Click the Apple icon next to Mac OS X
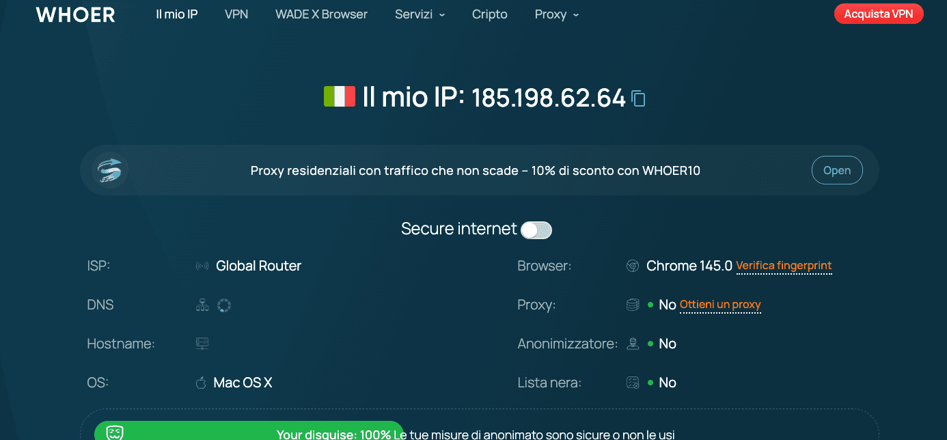The image size is (947, 440). 201,383
